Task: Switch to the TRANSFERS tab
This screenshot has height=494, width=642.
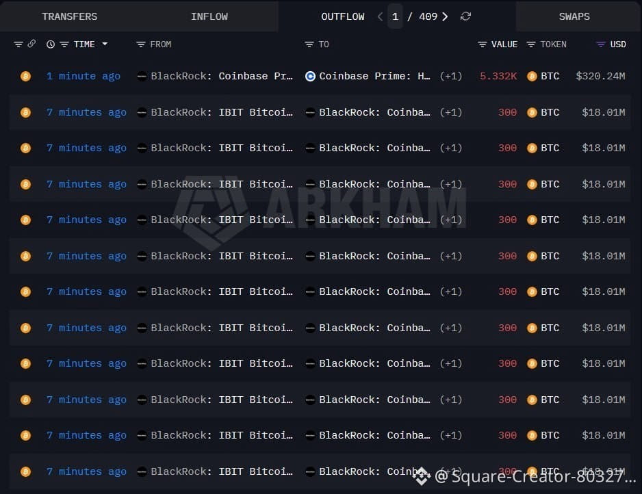Action: point(70,16)
